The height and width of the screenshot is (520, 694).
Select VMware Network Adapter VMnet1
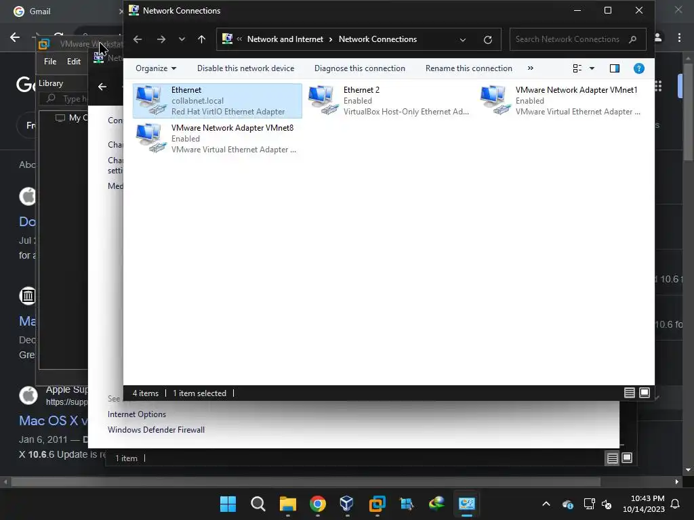click(562, 101)
